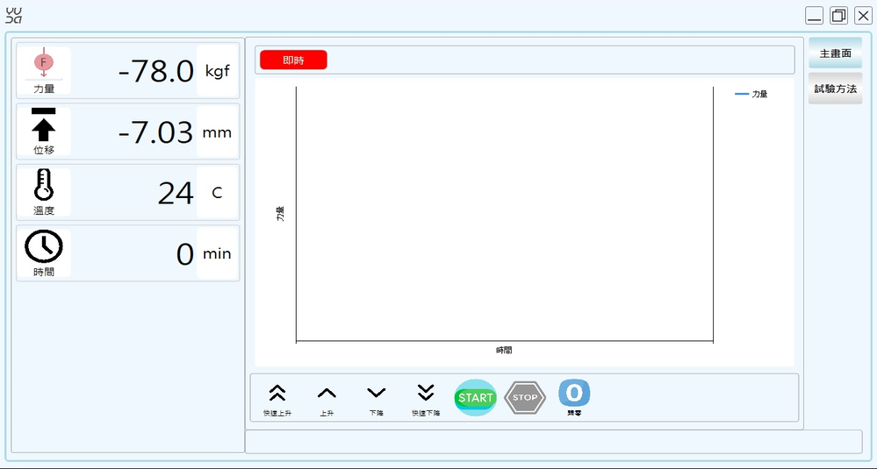Click the mm displacement unit box
The image size is (877, 469).
pyautogui.click(x=217, y=132)
